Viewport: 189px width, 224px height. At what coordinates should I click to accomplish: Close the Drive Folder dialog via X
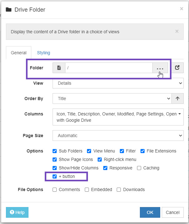click(x=181, y=9)
